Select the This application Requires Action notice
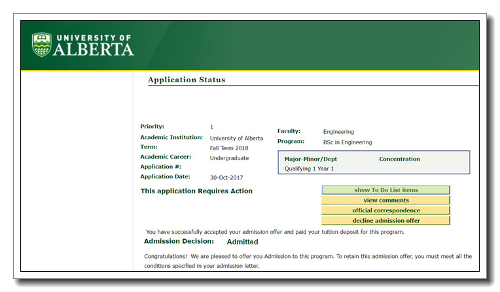The image size is (500, 292). coord(196,191)
